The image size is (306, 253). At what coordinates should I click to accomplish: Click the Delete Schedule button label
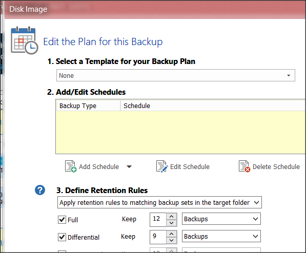[276, 167]
